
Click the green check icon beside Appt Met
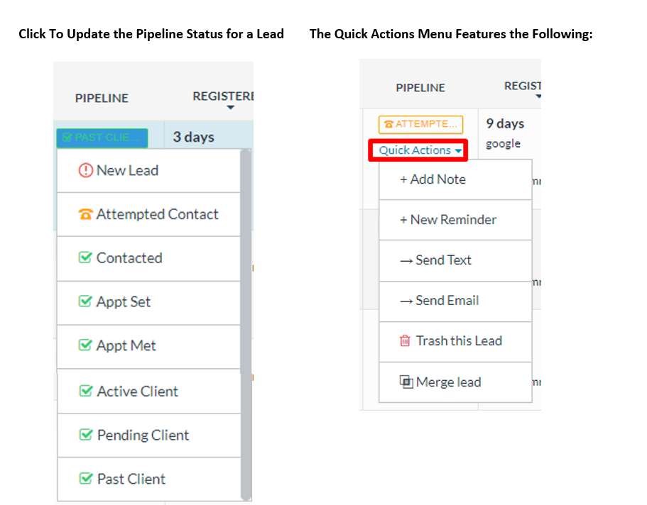pyautogui.click(x=85, y=345)
